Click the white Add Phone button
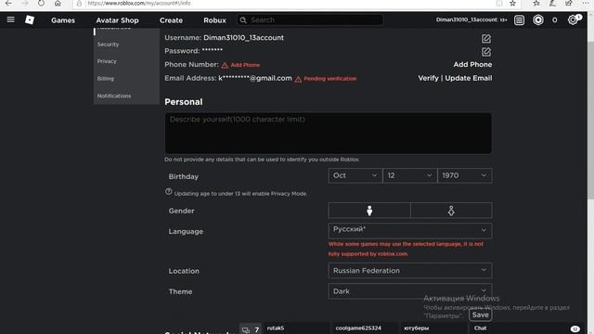This screenshot has width=594, height=334. 472,64
